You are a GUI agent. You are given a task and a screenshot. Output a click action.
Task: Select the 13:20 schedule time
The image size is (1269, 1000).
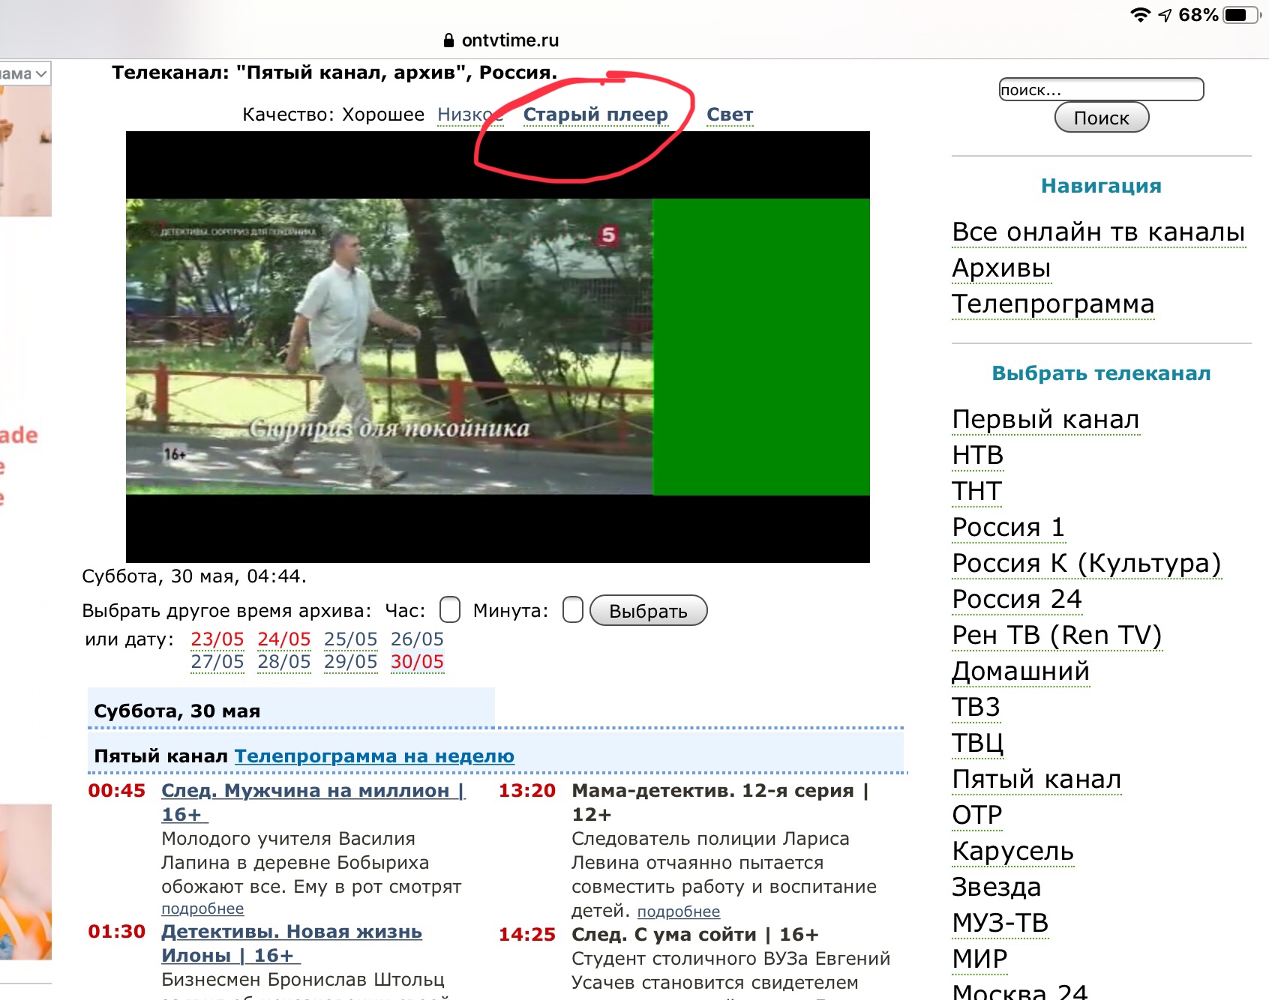(527, 791)
